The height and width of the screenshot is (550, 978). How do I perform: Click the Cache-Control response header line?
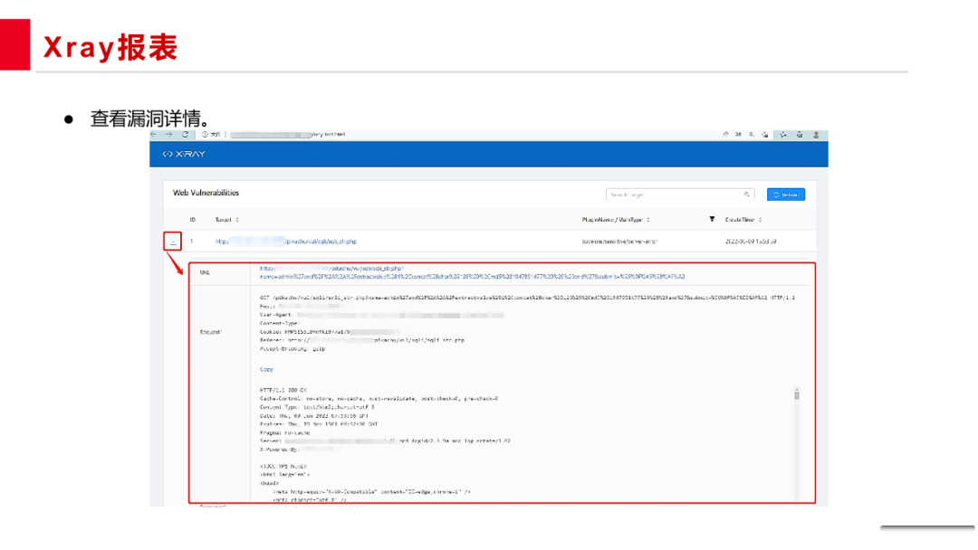379,399
